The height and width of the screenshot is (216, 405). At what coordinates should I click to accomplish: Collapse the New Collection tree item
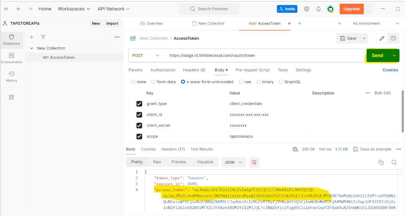(32, 48)
